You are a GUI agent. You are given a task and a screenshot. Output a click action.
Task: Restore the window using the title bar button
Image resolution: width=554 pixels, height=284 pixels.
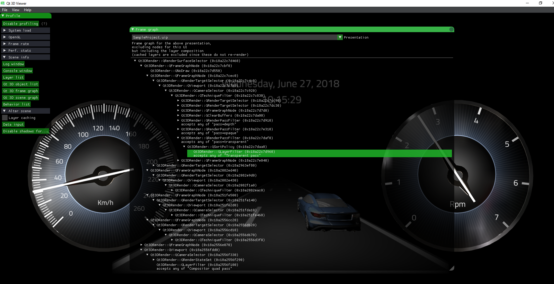point(540,3)
